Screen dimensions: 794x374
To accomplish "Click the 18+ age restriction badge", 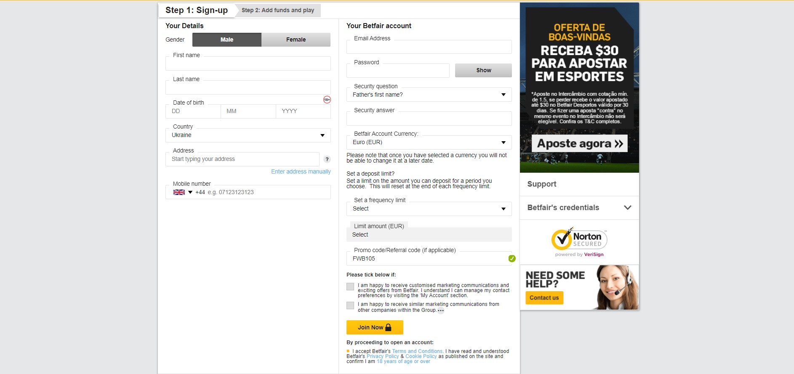I will tap(327, 100).
